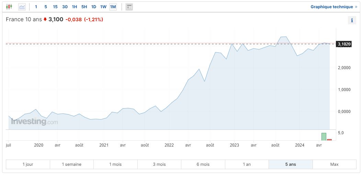Screen dimensions: 362x175
Task: Switch to 1D daily interval
Action: tap(94, 7)
